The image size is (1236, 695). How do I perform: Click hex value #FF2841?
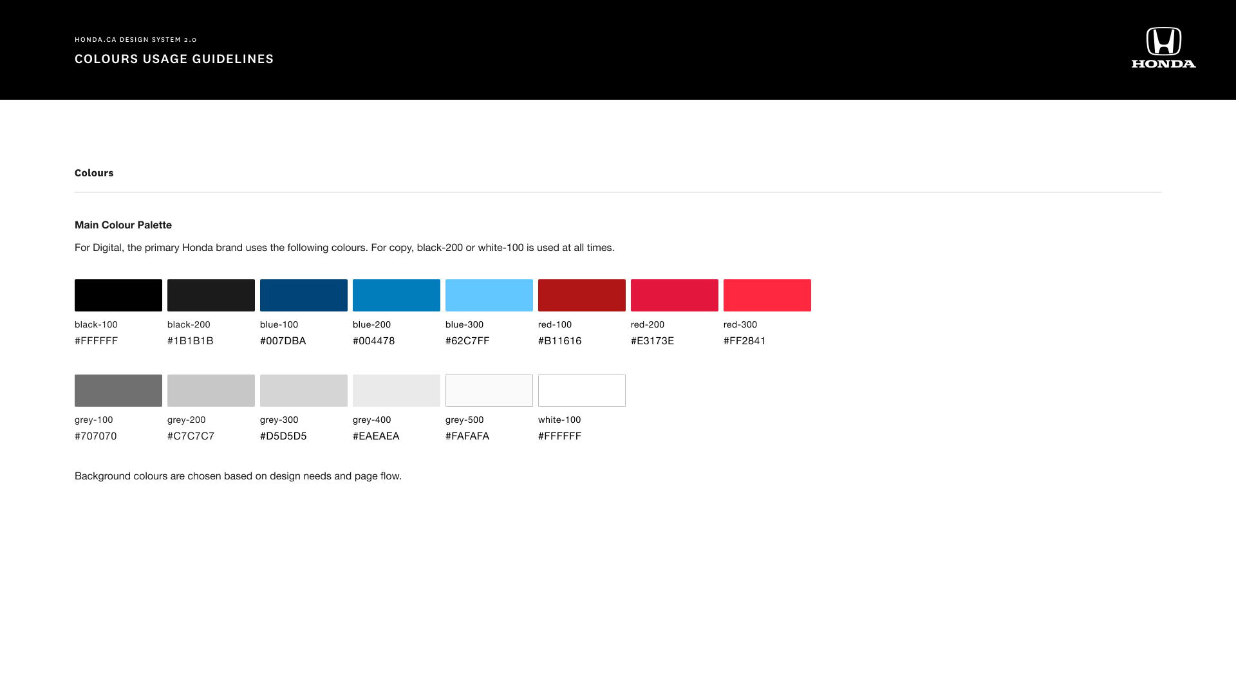(745, 341)
